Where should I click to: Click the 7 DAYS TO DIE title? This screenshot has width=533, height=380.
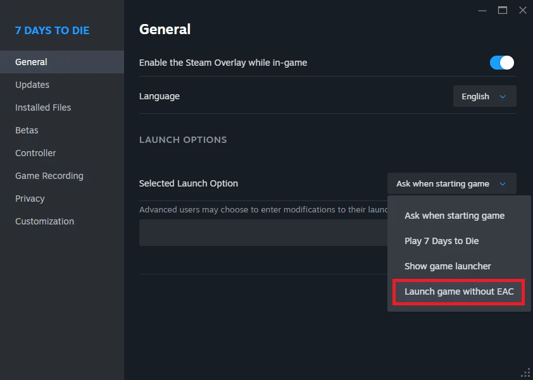(52, 30)
